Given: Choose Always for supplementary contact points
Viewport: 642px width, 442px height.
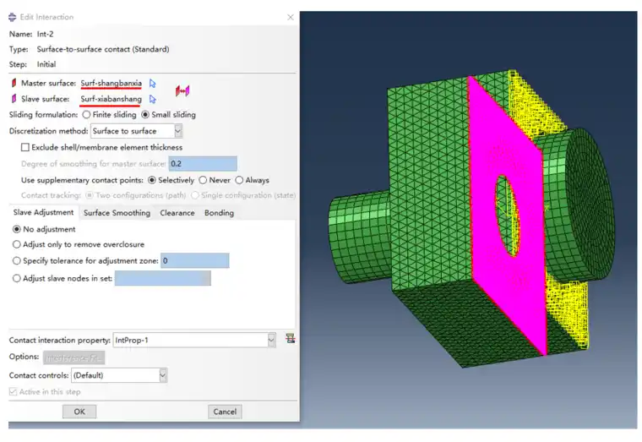Looking at the screenshot, I should coord(239,180).
